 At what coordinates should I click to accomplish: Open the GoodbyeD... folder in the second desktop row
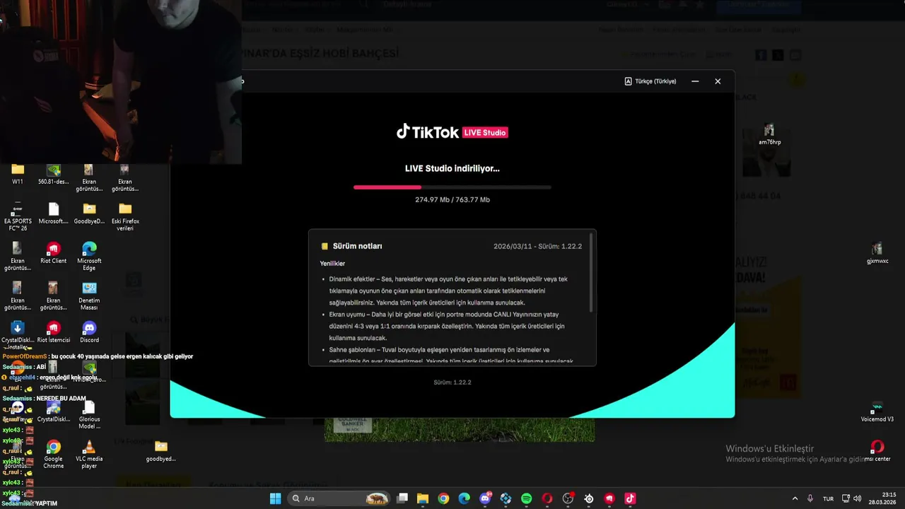(89, 213)
